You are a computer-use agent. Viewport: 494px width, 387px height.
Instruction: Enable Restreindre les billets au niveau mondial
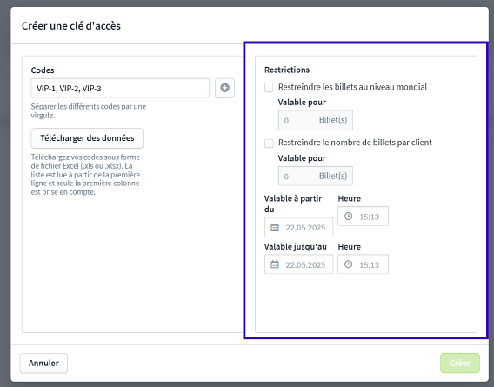[269, 87]
